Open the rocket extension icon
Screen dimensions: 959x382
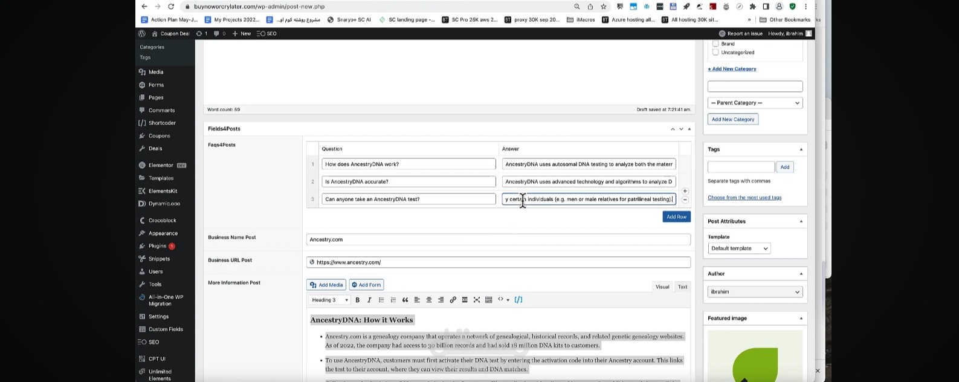click(686, 7)
